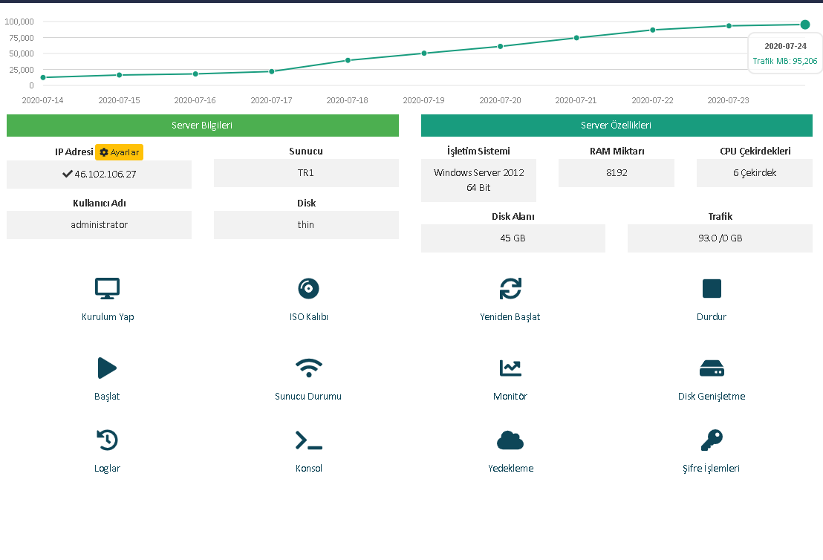Click the 2020-07-18 chart data point

point(348,60)
